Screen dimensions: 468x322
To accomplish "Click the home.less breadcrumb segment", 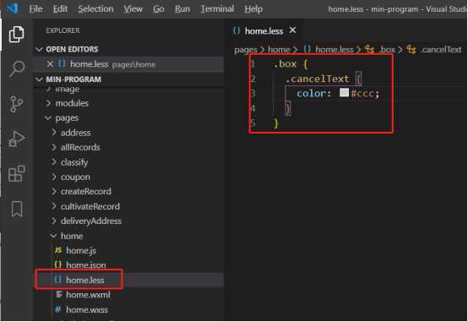I will (x=335, y=50).
